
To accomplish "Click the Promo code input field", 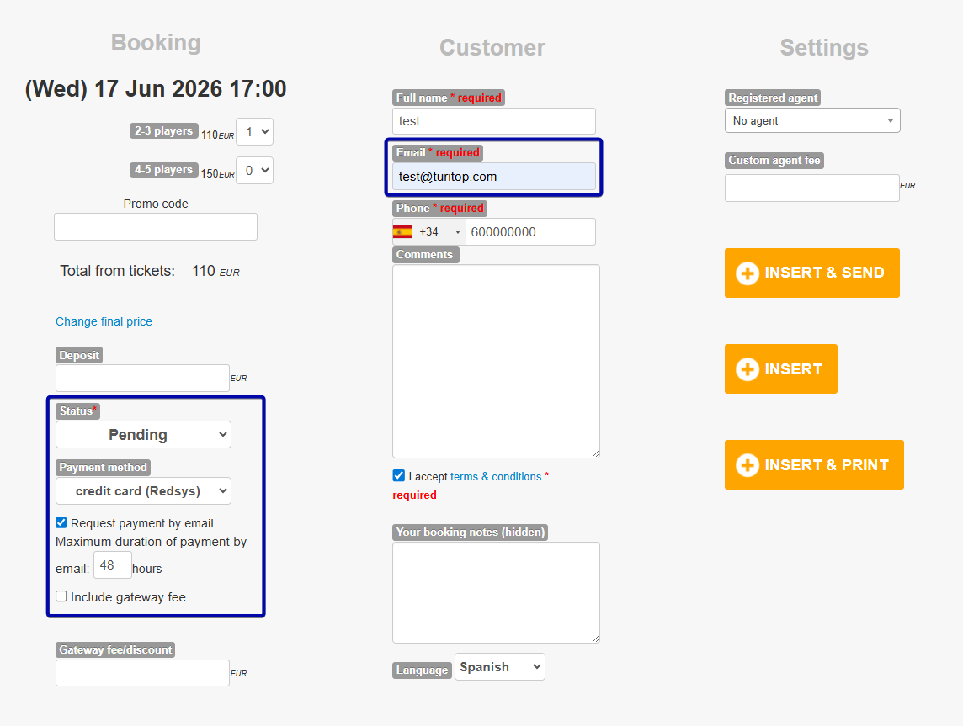I will [156, 226].
